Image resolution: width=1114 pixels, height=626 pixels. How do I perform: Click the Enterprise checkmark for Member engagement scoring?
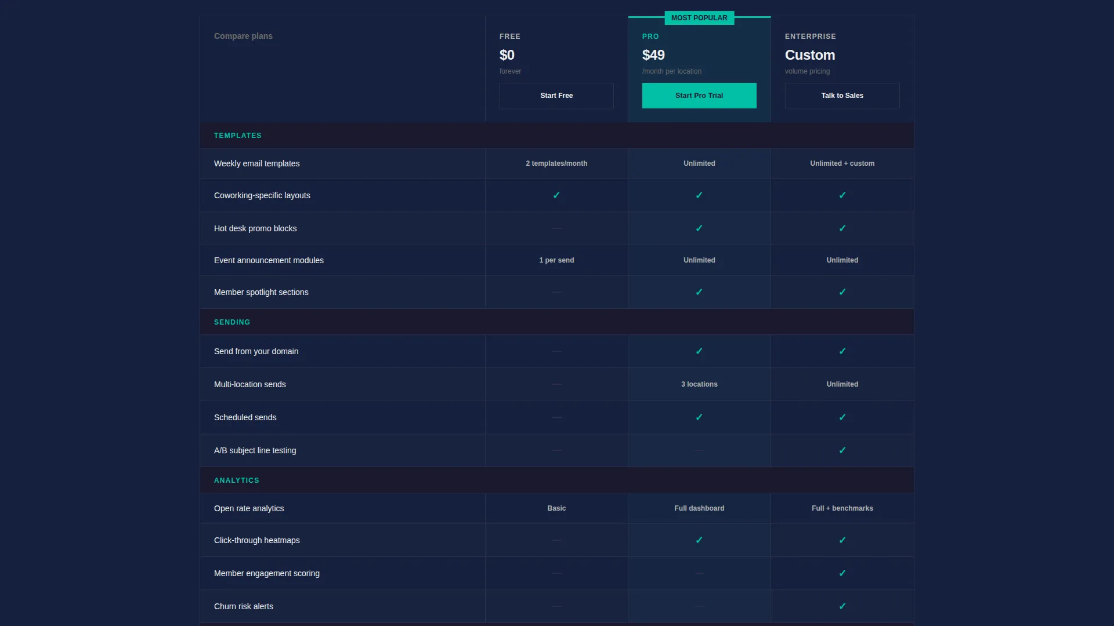pyautogui.click(x=842, y=573)
